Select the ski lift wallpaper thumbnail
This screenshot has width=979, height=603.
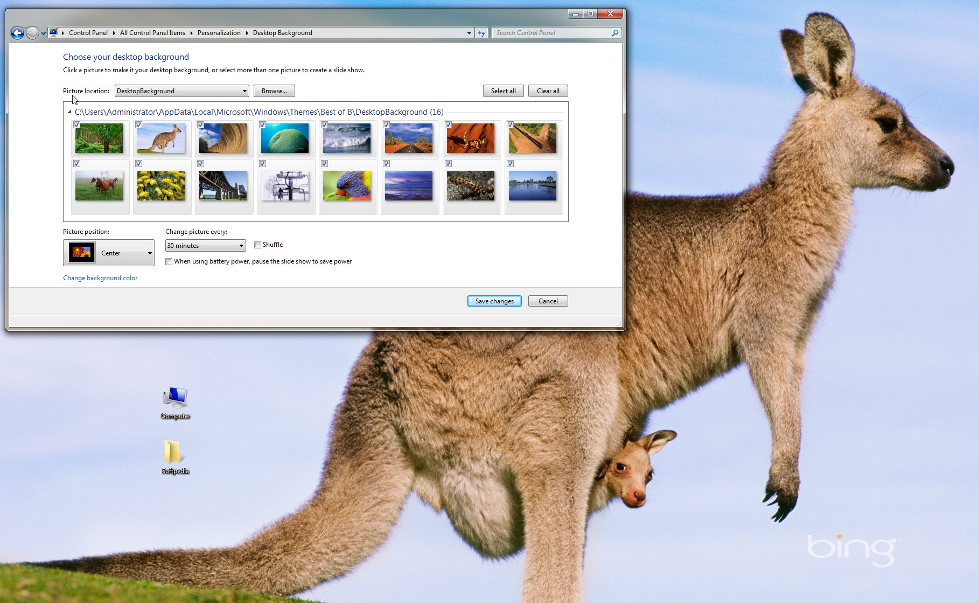pos(285,186)
